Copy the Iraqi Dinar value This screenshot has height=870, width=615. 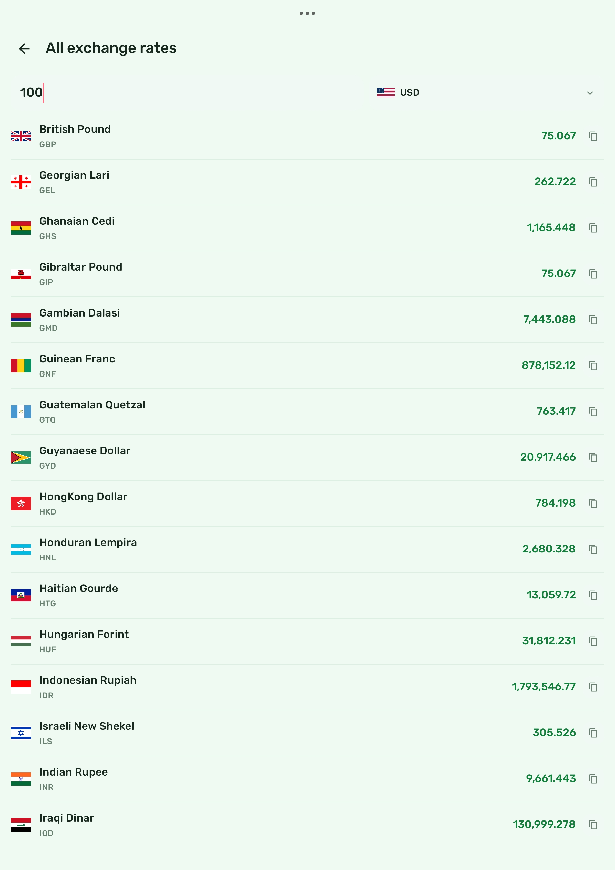click(x=593, y=825)
